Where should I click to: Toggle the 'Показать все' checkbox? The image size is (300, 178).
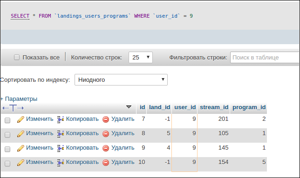(x=17, y=57)
